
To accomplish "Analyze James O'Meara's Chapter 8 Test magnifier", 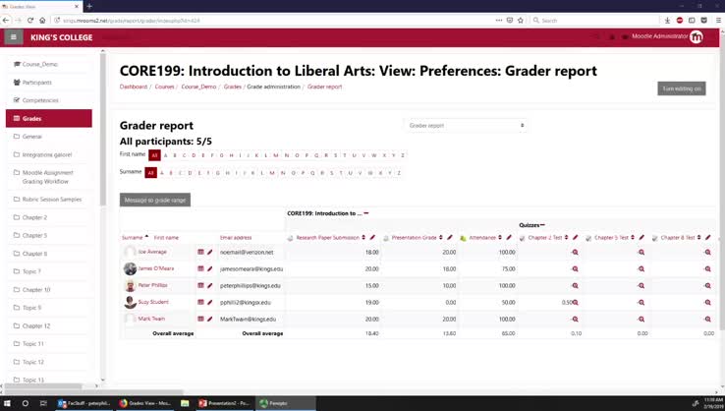I will pyautogui.click(x=708, y=268).
